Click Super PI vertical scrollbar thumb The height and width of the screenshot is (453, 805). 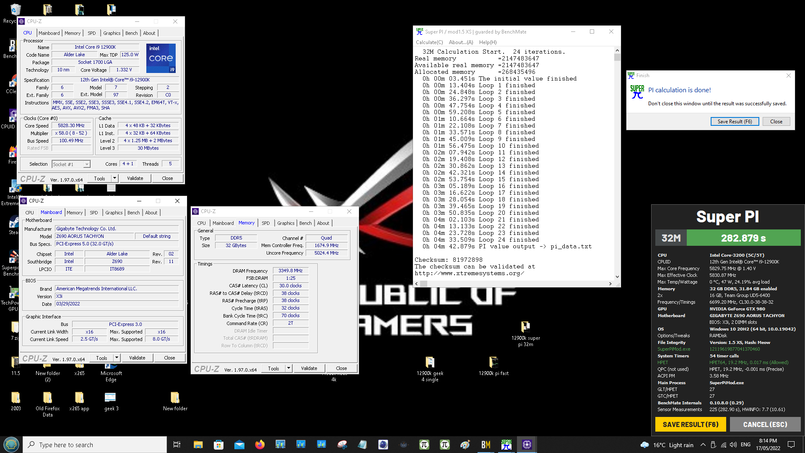pyautogui.click(x=617, y=57)
